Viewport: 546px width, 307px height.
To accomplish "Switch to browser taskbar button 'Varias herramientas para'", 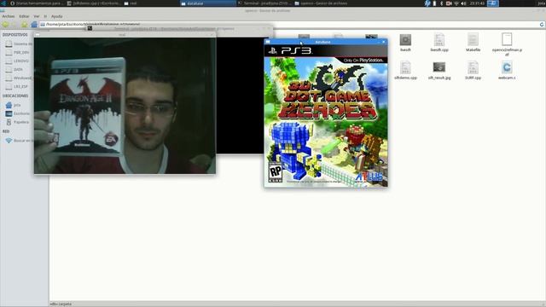I will pyautogui.click(x=37, y=3).
